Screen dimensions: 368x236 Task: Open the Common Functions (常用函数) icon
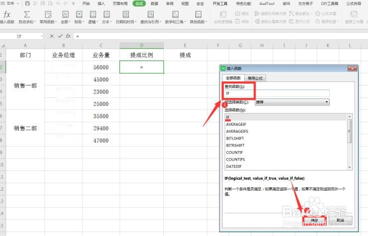click(48, 14)
